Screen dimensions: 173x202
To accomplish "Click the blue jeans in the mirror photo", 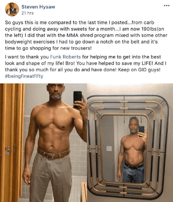I will click(133, 173).
